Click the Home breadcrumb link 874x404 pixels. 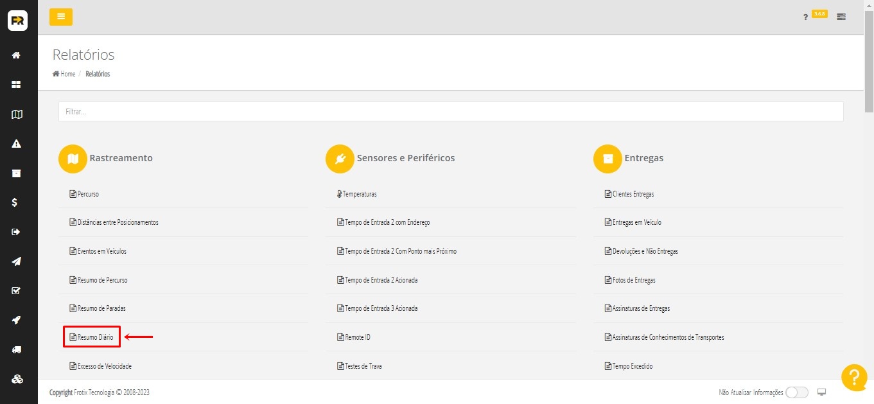tap(64, 74)
